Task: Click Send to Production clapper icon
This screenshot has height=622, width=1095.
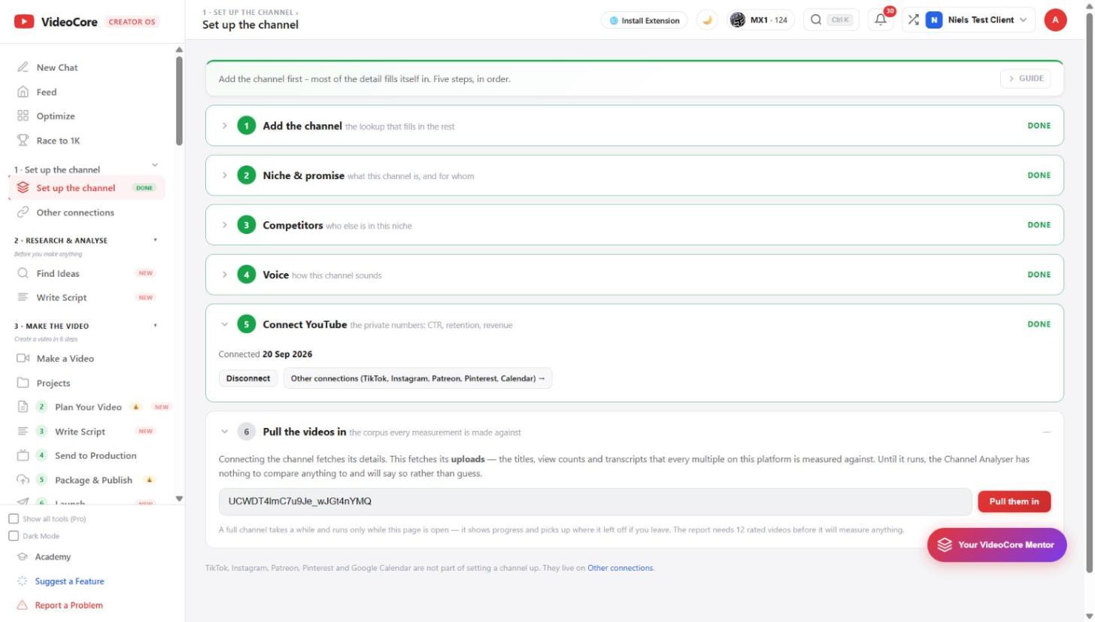Action: pyautogui.click(x=23, y=455)
